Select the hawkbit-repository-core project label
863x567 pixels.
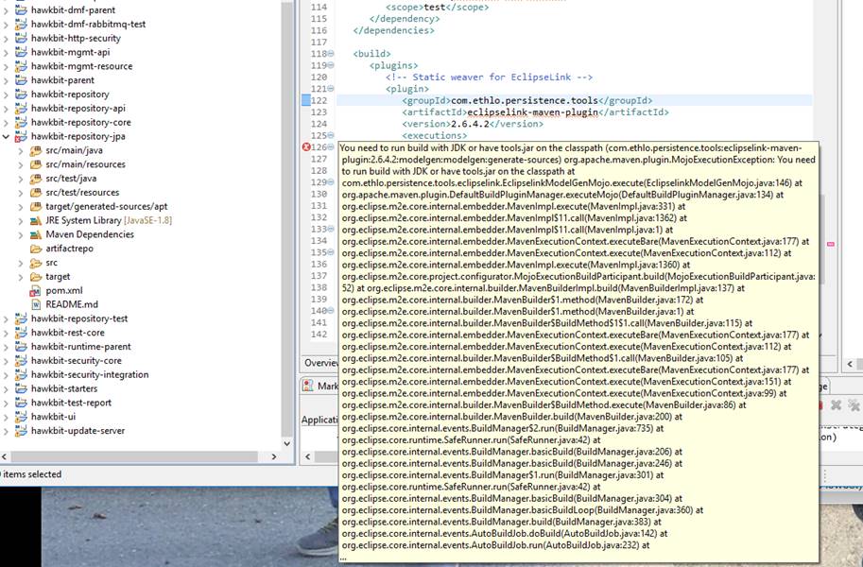tap(81, 122)
